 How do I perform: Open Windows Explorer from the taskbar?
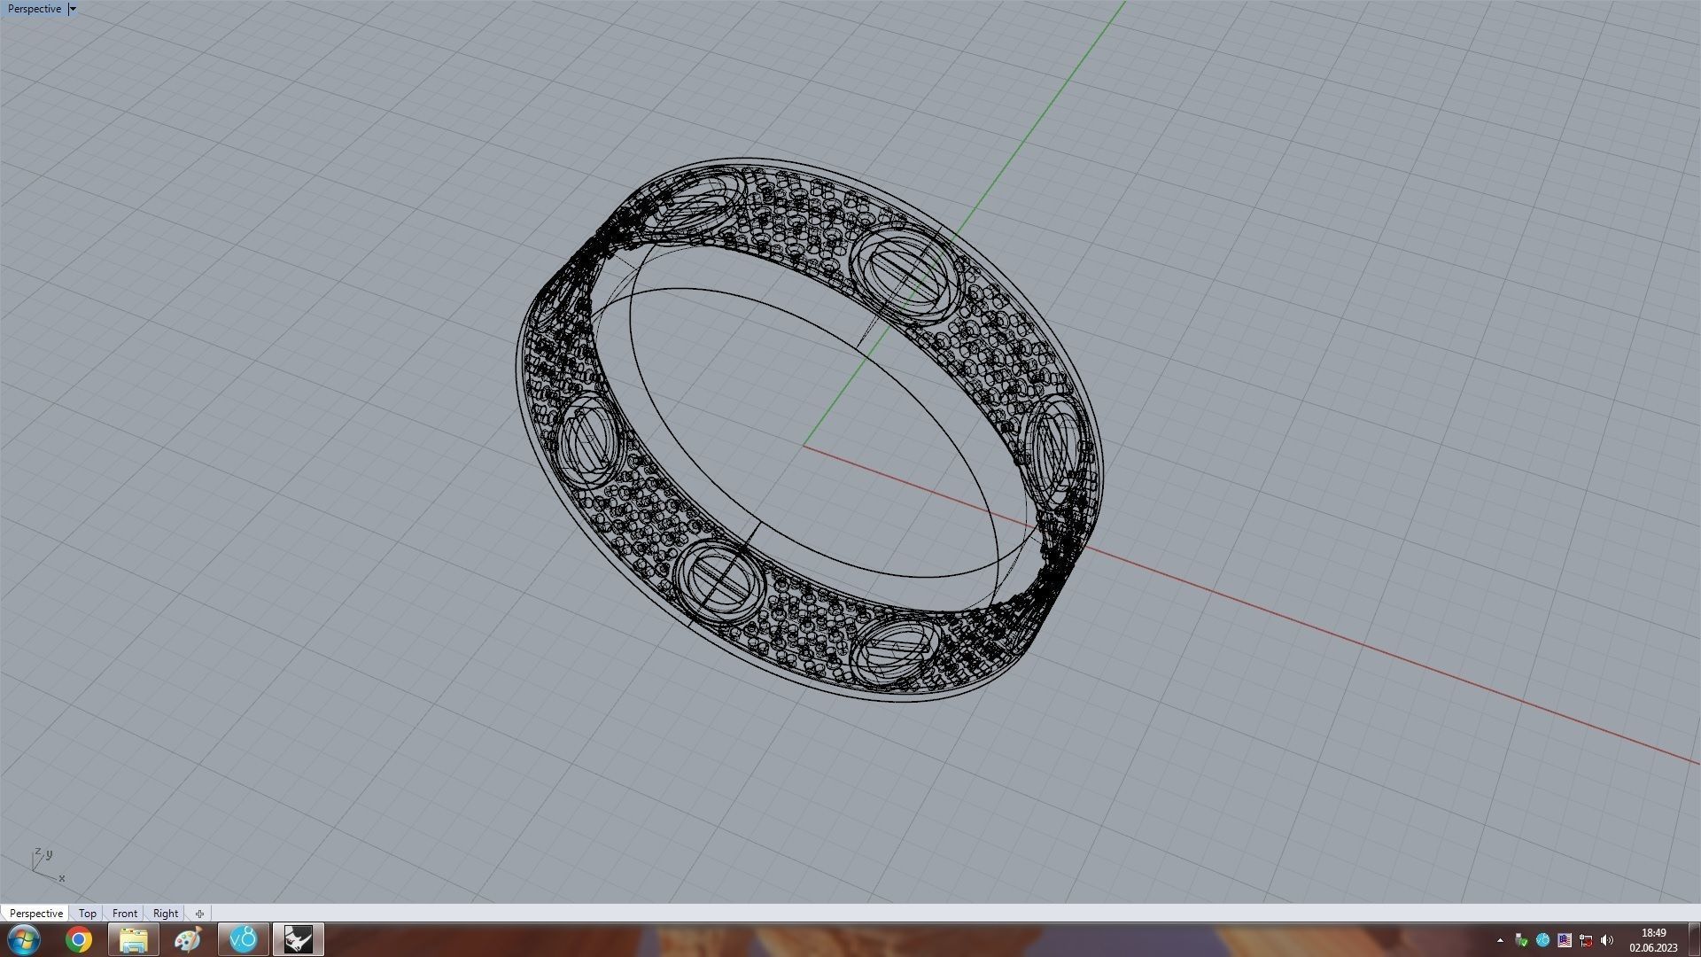(133, 939)
